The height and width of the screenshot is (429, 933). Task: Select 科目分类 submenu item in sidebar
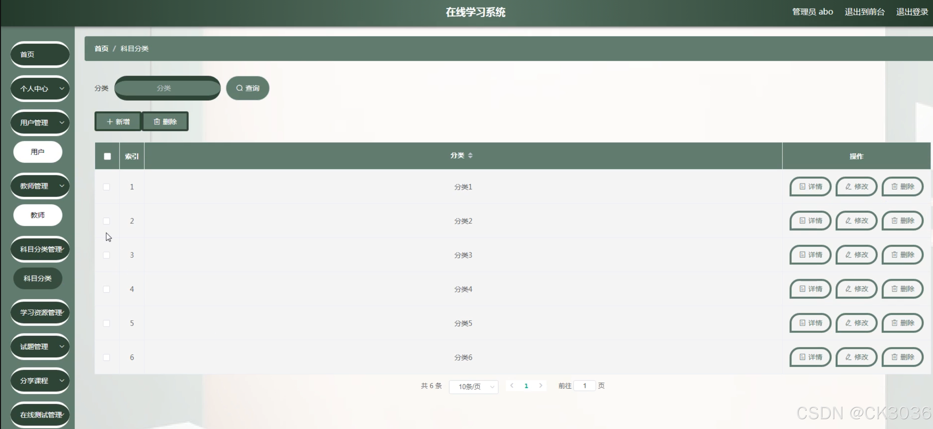pyautogui.click(x=38, y=278)
